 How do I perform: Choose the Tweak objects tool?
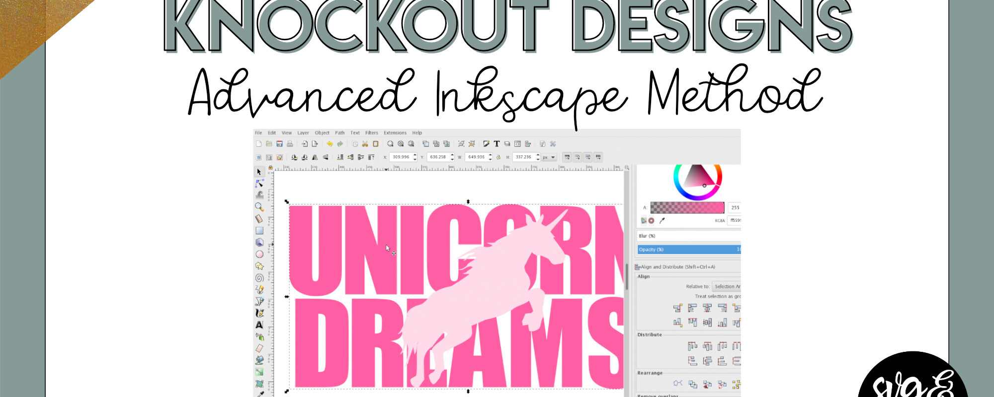coord(259,195)
